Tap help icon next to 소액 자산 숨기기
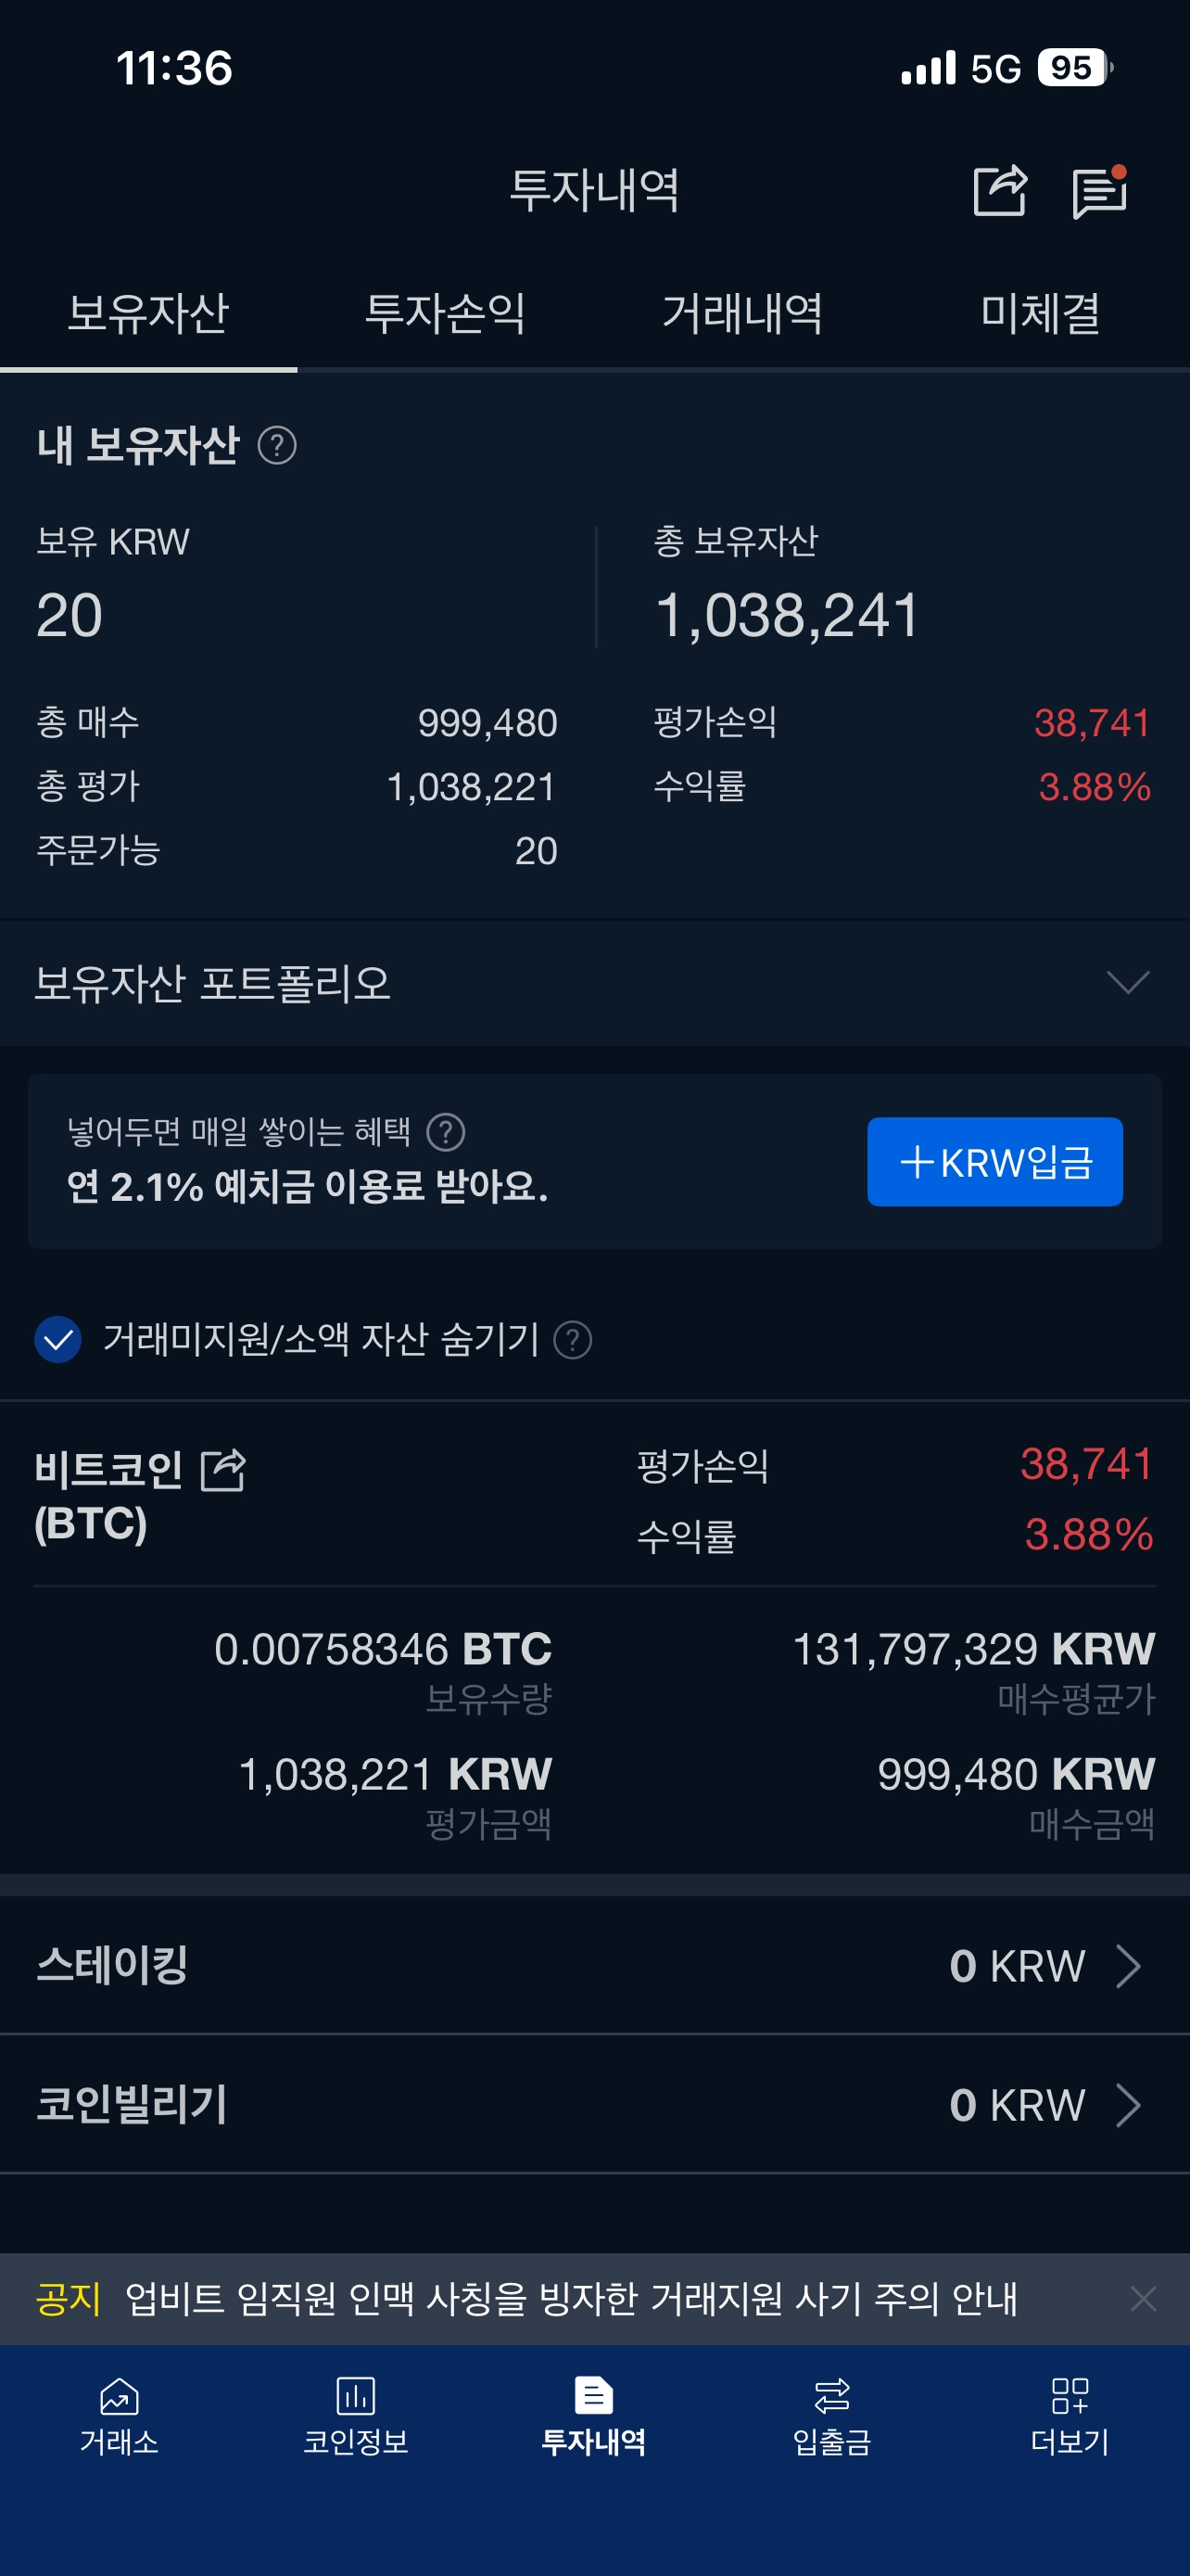Viewport: 1190px width, 2576px height. point(573,1340)
